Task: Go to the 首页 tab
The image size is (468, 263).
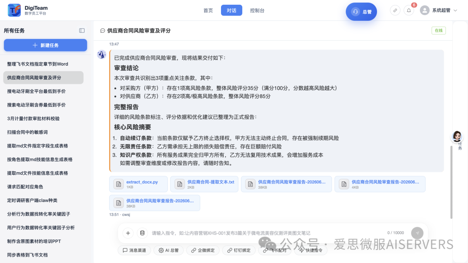Action: click(x=208, y=10)
